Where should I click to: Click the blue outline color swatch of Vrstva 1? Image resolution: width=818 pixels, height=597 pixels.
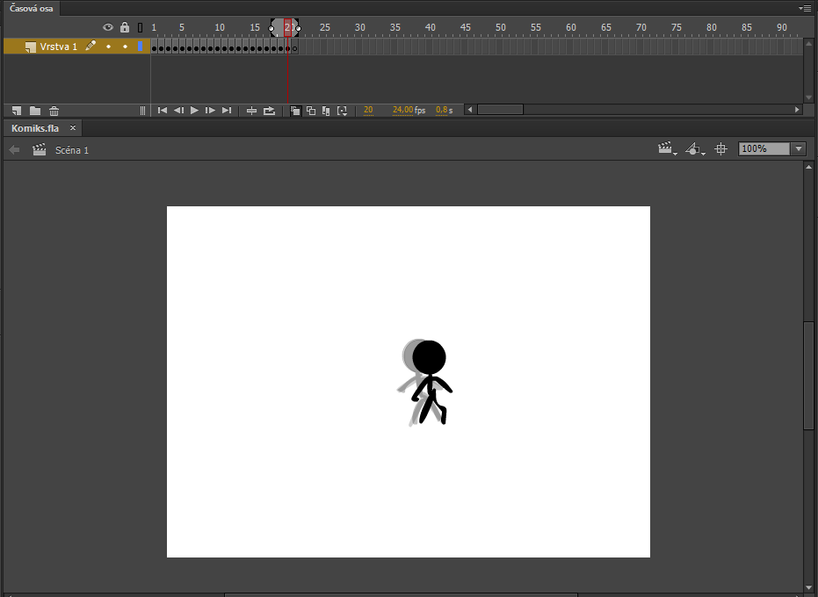coord(140,47)
